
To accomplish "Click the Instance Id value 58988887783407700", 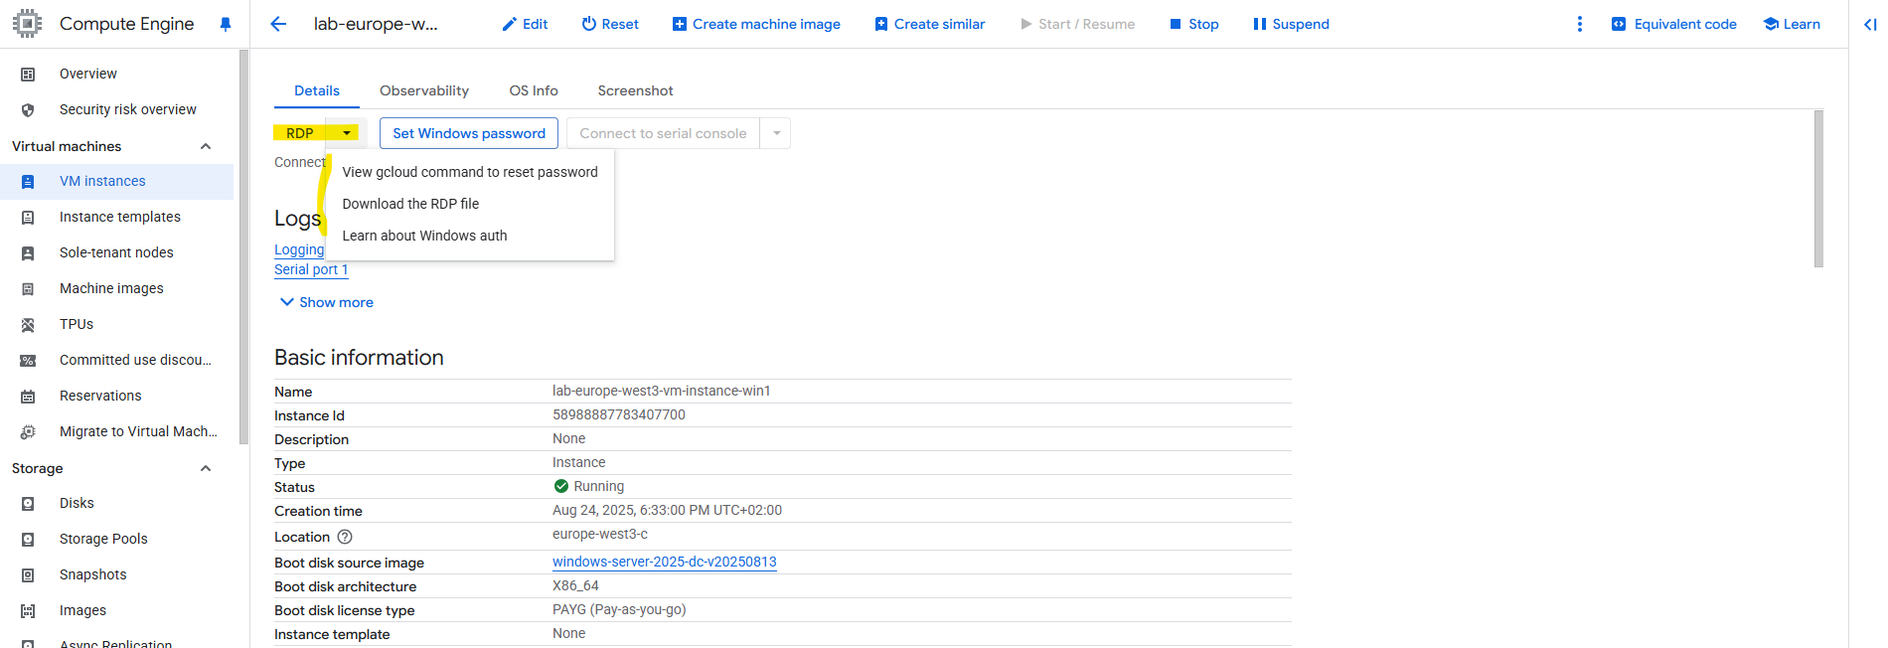I will [x=619, y=414].
